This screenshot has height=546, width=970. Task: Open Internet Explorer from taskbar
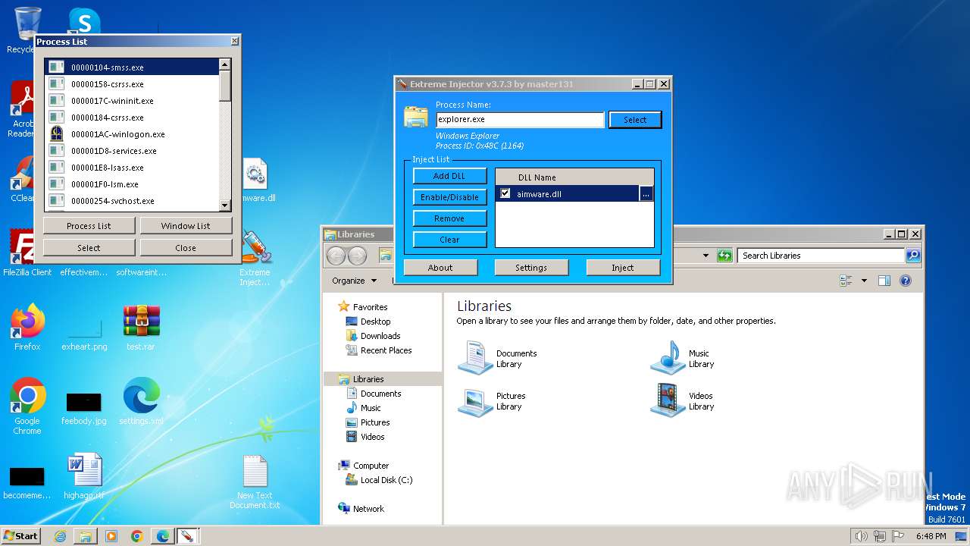(x=60, y=536)
